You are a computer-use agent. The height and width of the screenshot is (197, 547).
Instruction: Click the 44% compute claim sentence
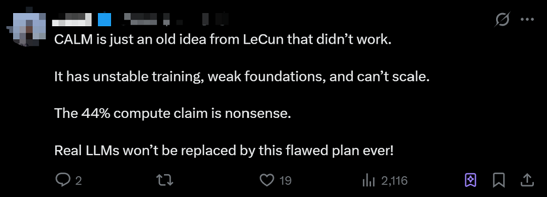tap(172, 114)
